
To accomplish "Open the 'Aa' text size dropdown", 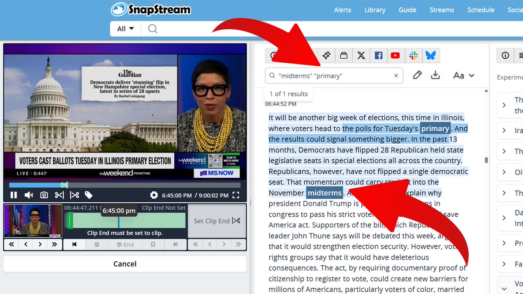I will click(463, 75).
